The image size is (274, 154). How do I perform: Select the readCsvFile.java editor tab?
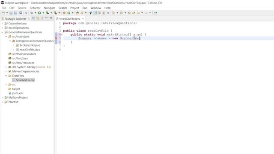(x=70, y=19)
